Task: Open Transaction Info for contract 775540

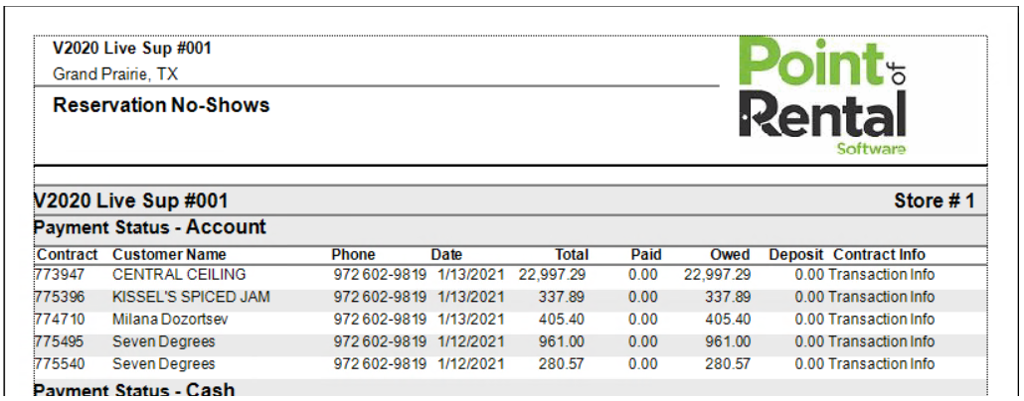Action: [x=881, y=365]
